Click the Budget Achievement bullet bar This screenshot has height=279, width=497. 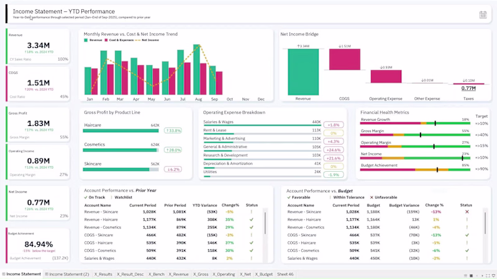[x=415, y=170]
